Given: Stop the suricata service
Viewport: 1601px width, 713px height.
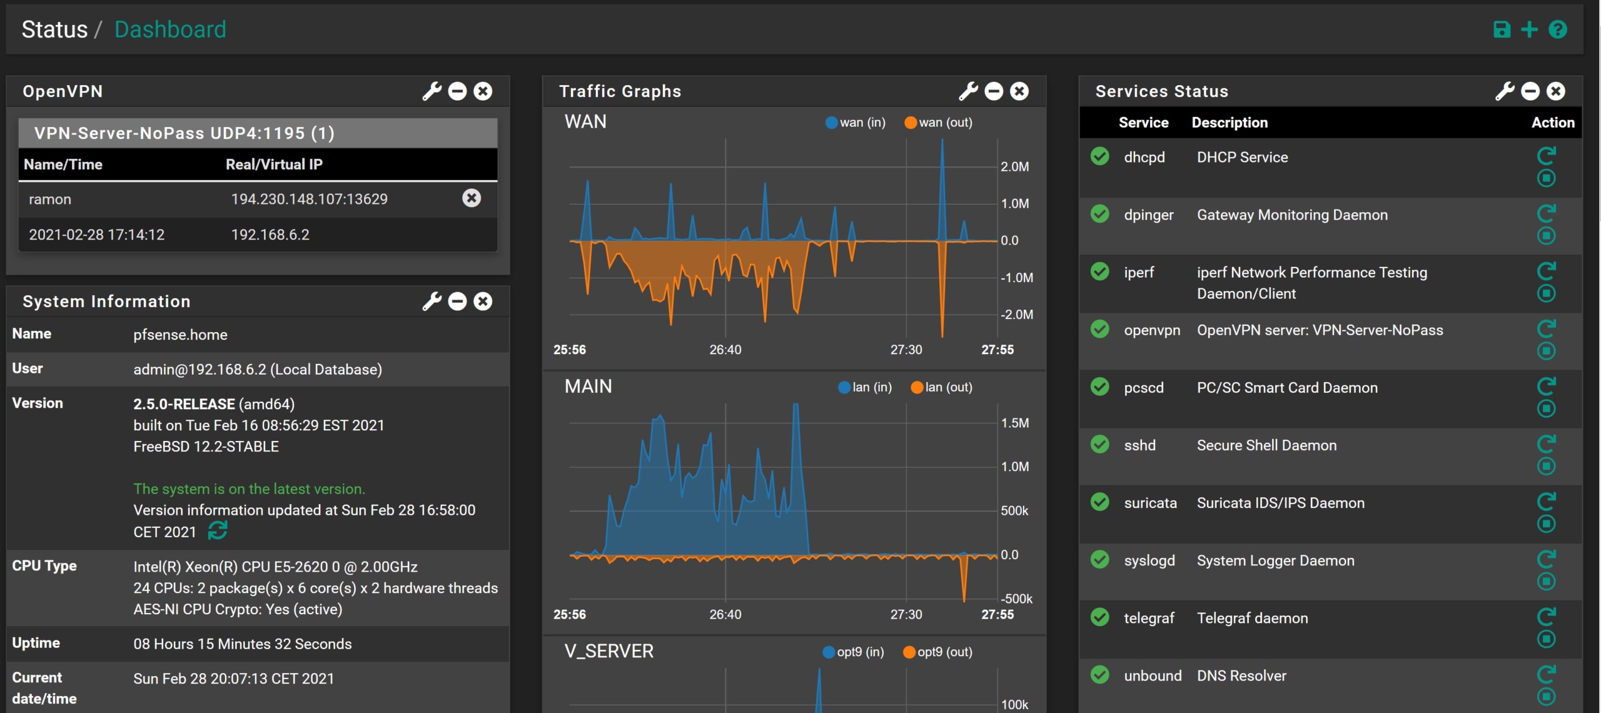Looking at the screenshot, I should [1546, 523].
